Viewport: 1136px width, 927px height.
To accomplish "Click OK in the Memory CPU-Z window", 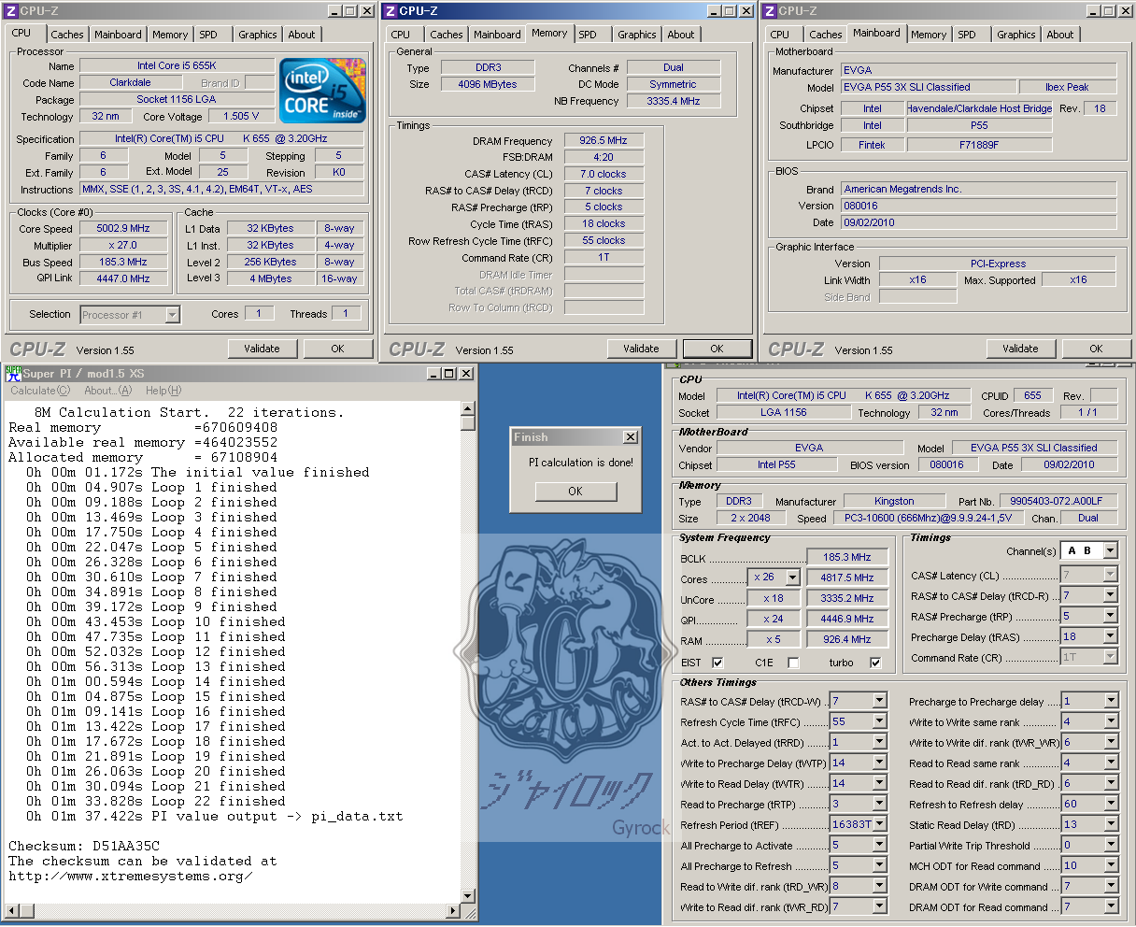I will pyautogui.click(x=717, y=349).
